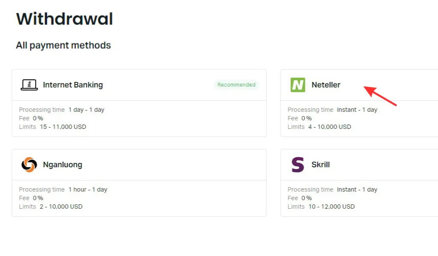Click the Withdrawal page heading
Screen dimensions: 438x256
click(x=64, y=18)
